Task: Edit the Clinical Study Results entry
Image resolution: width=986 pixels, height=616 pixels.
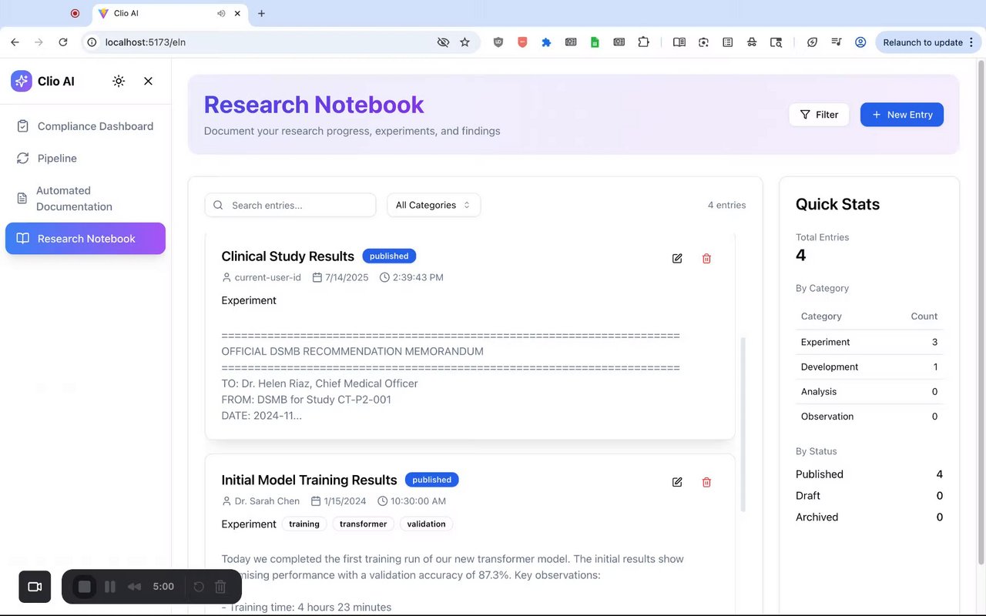Action: [677, 259]
